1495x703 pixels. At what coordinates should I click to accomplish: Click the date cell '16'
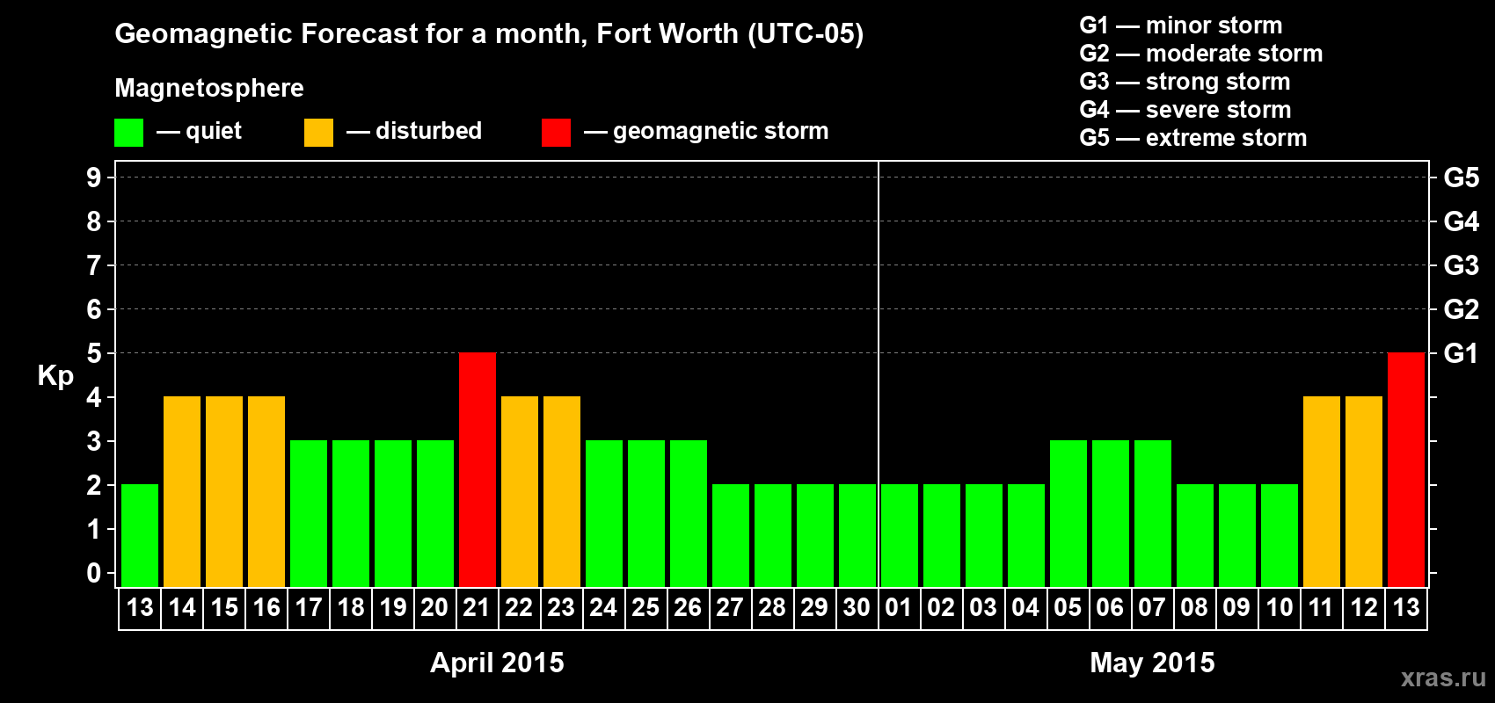pyautogui.click(x=266, y=608)
